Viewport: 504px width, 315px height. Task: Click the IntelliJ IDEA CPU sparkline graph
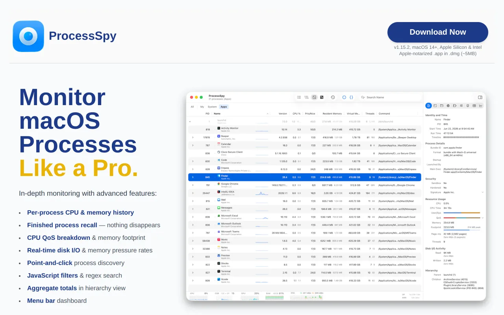click(262, 193)
